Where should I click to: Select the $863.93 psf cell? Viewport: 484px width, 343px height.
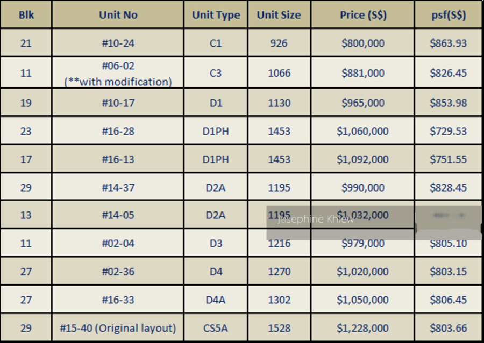pyautogui.click(x=448, y=43)
